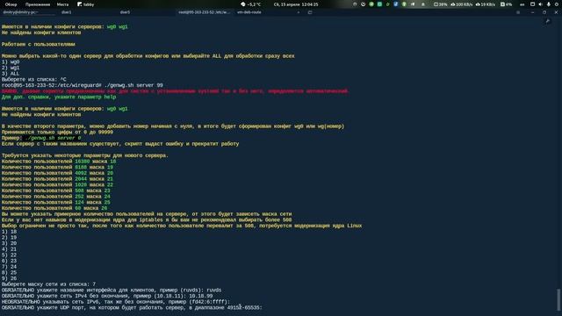Click the blue tray icon in the top bar
The image size is (562, 316).
pyautogui.click(x=396, y=4)
